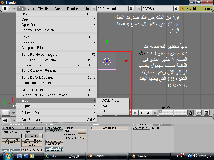
Task: Click the question mark button next to Mat 1
Action: [x=40, y=136]
